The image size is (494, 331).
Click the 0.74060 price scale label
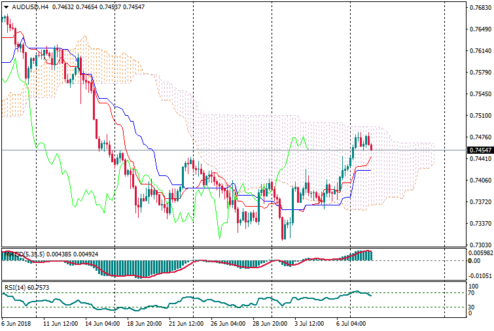(480, 181)
